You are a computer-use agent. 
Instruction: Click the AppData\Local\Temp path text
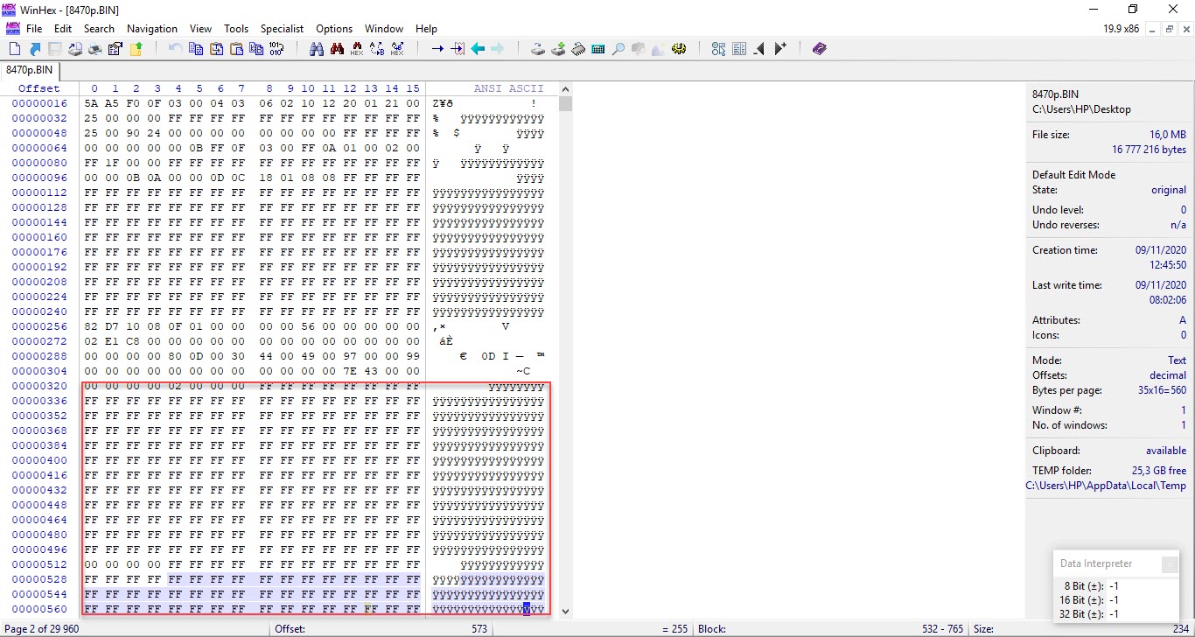pos(1106,486)
